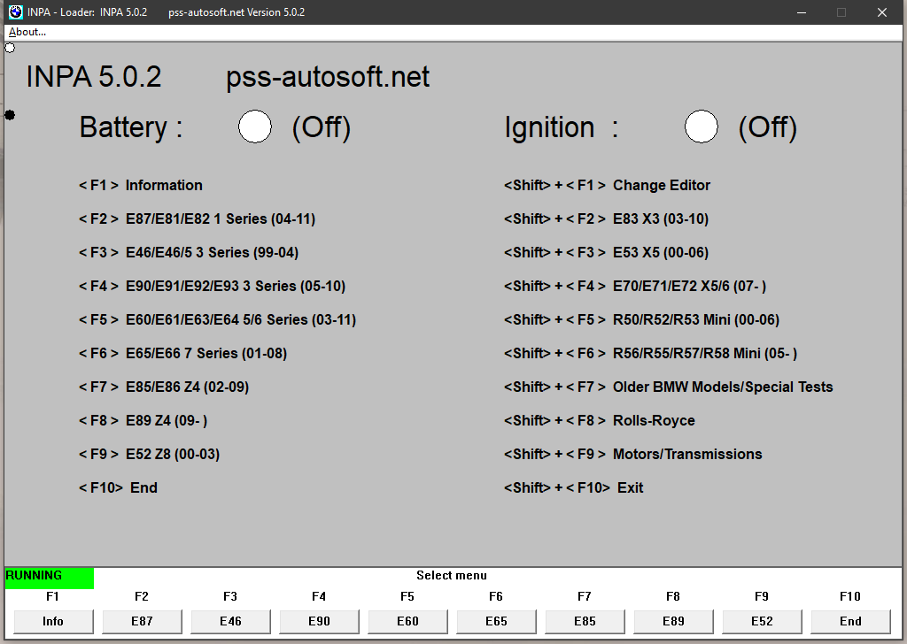Select 'R56/R55/R57/R58 Mini (05- )' line

pos(651,353)
